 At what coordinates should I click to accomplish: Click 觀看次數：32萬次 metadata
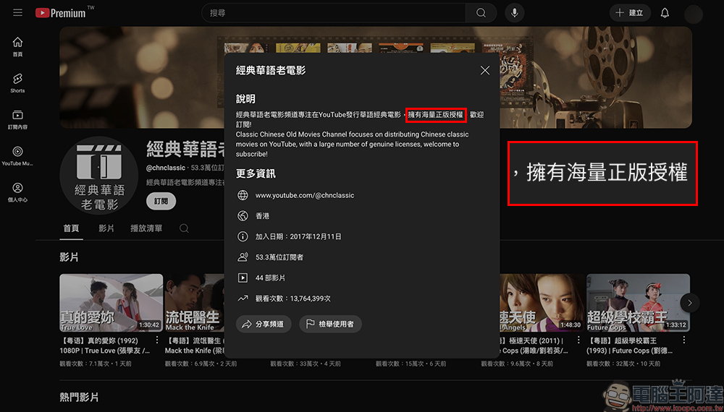610,364
